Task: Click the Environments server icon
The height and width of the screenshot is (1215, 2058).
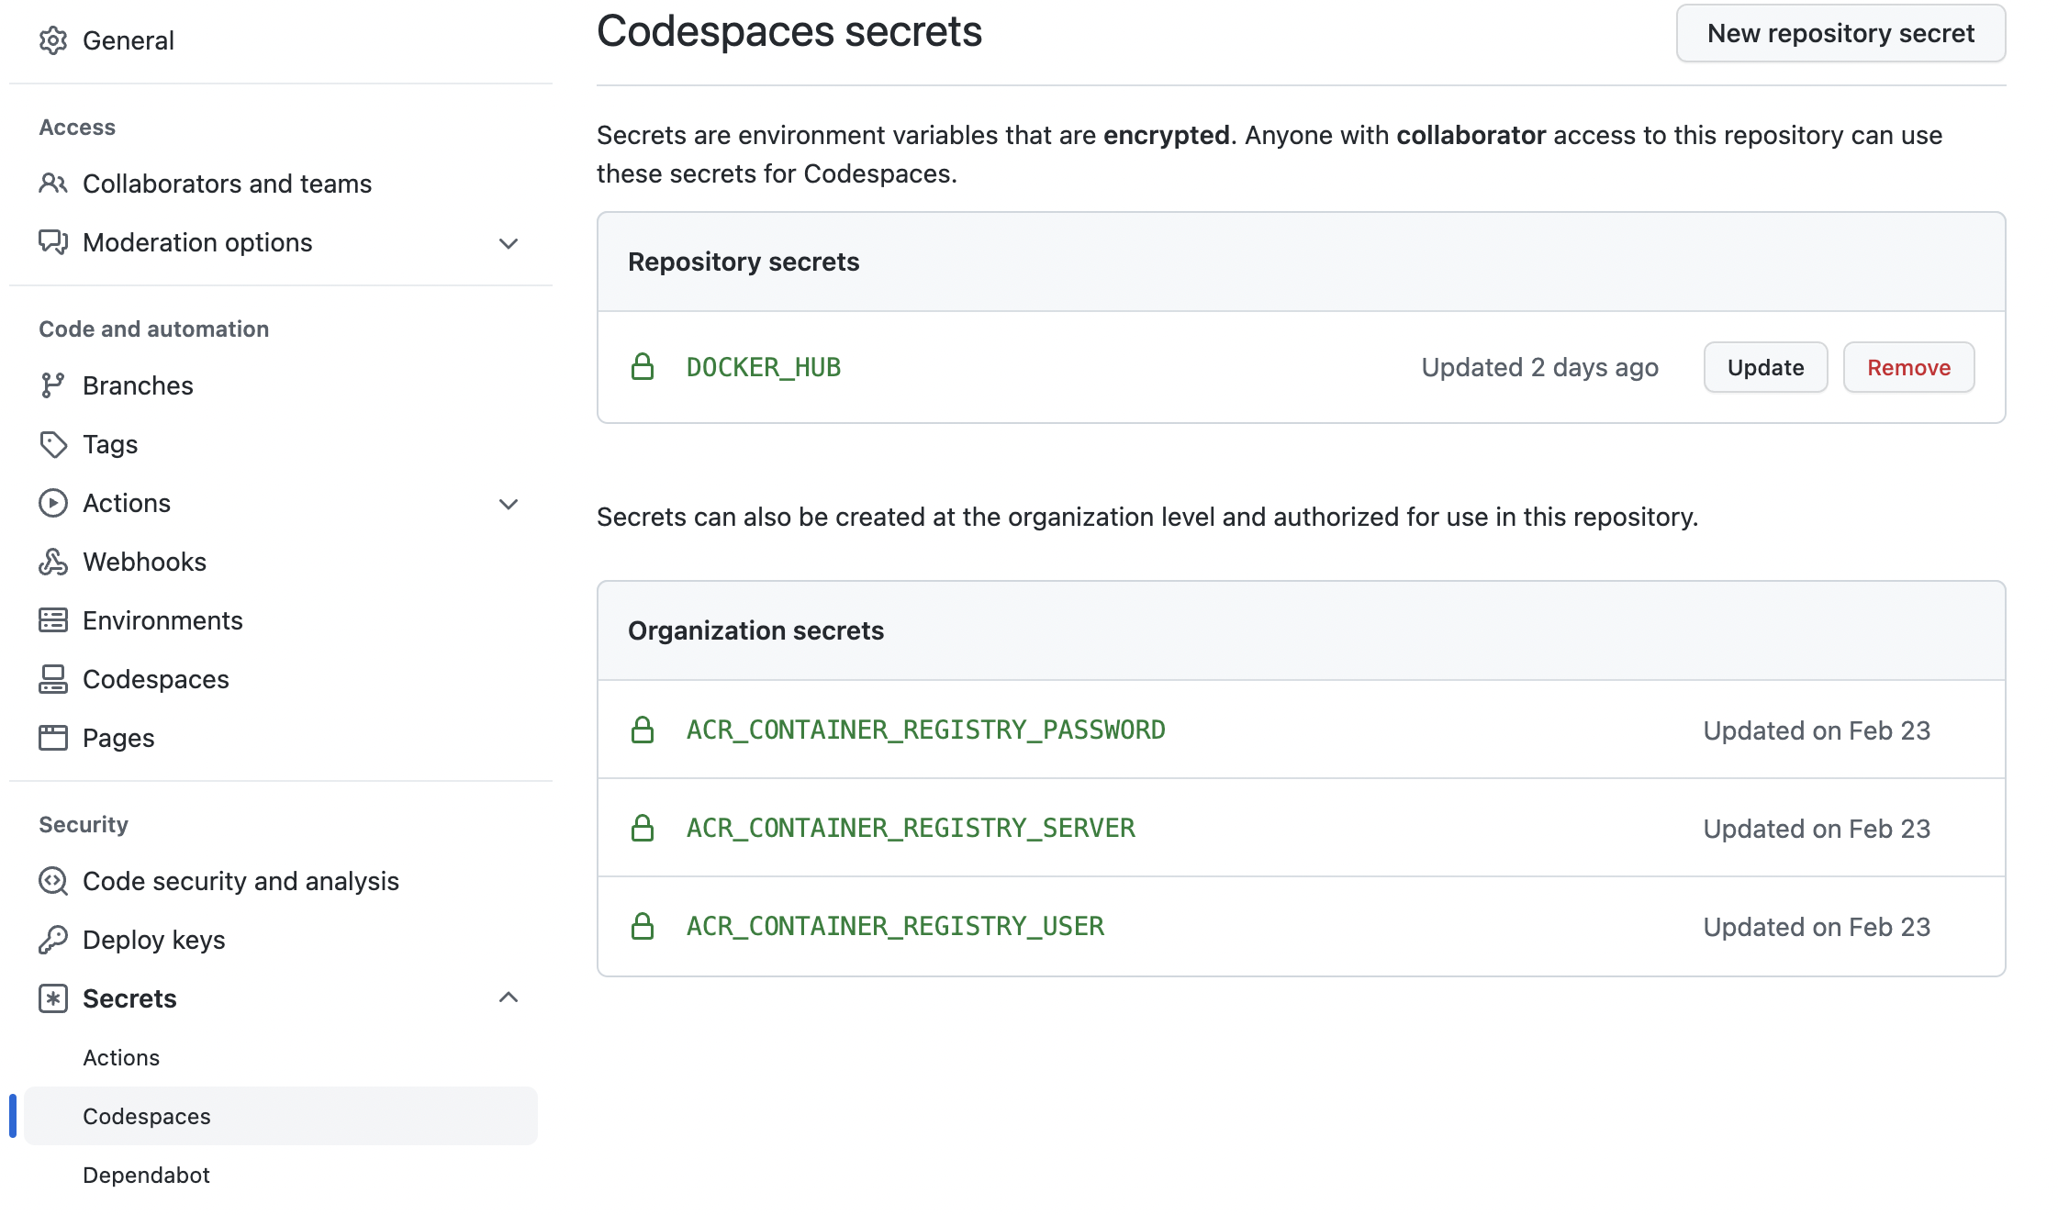Action: (x=53, y=620)
